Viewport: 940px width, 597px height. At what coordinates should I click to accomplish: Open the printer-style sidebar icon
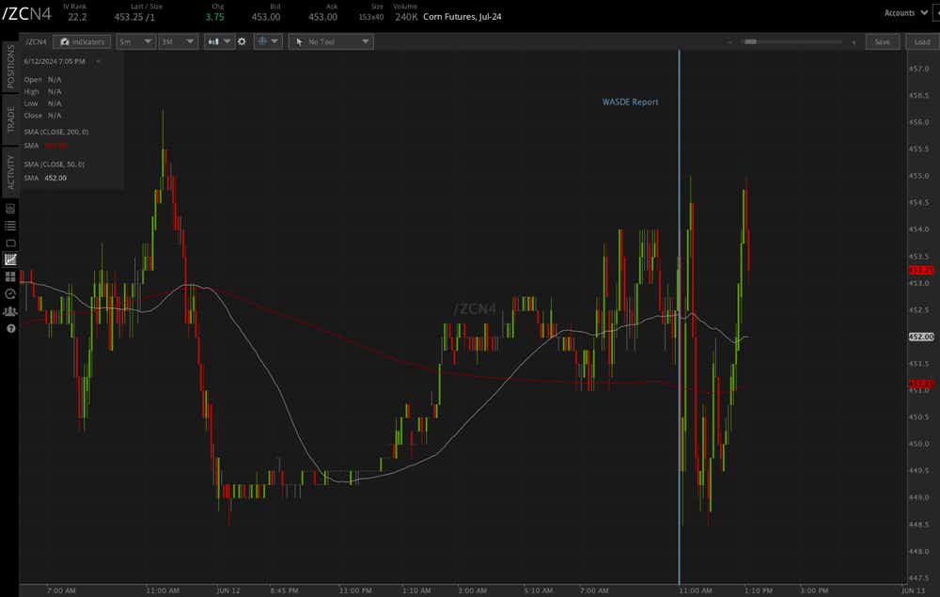(x=10, y=209)
